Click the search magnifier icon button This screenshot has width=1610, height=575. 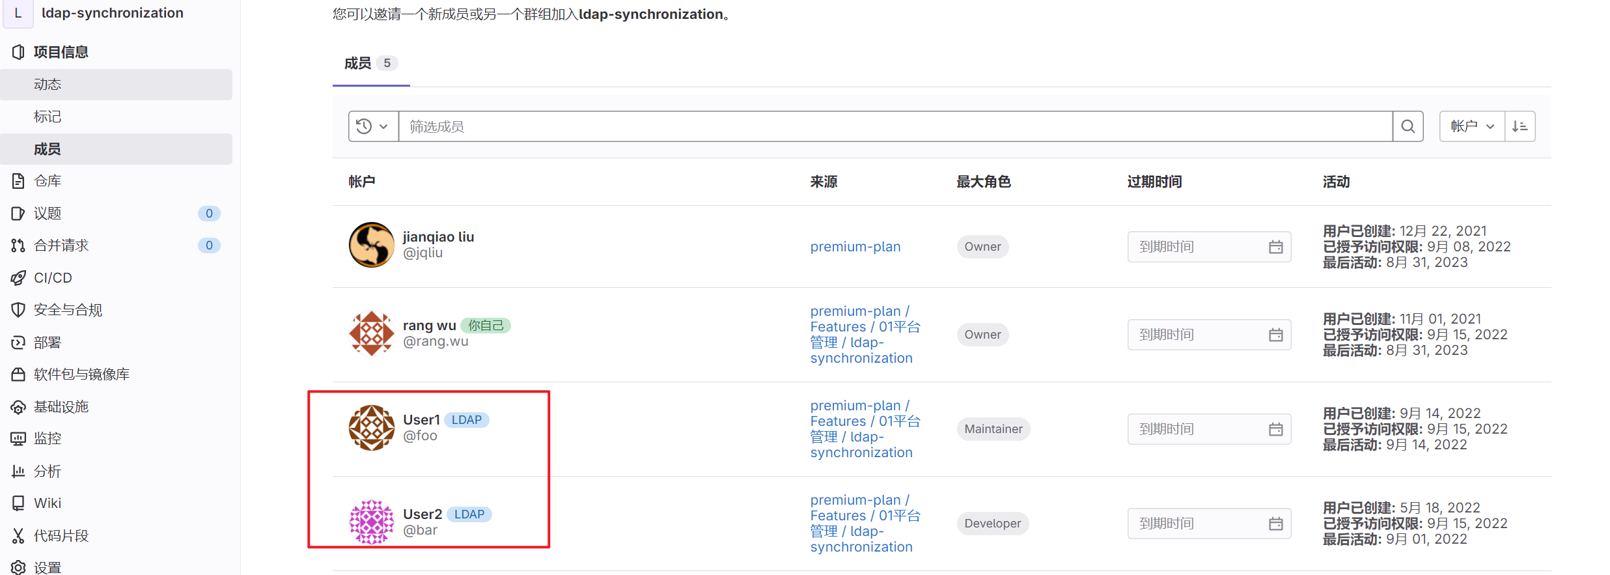click(1408, 126)
